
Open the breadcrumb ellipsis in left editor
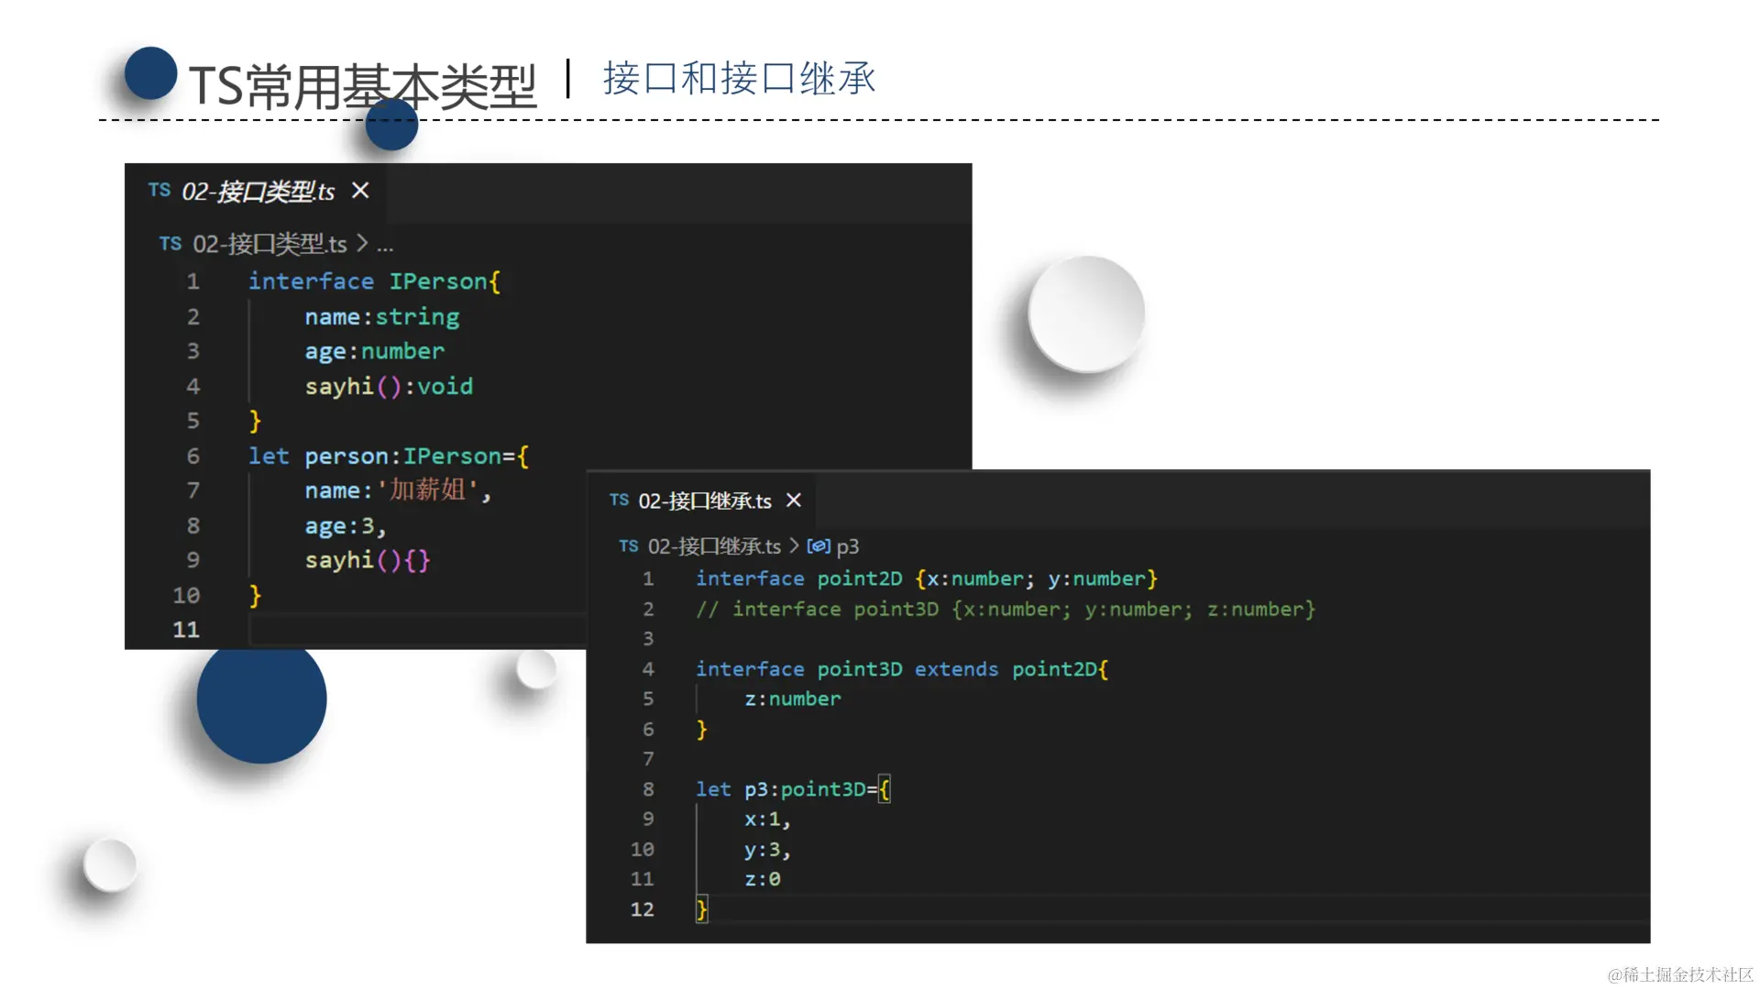click(385, 246)
